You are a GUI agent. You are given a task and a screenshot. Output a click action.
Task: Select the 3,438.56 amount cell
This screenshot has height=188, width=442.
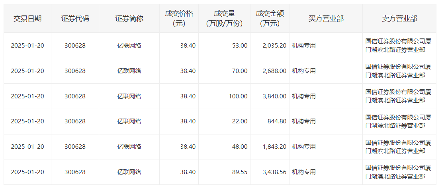(274, 172)
